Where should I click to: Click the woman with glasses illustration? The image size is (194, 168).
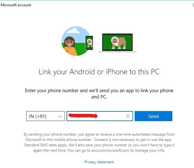pos(70,46)
